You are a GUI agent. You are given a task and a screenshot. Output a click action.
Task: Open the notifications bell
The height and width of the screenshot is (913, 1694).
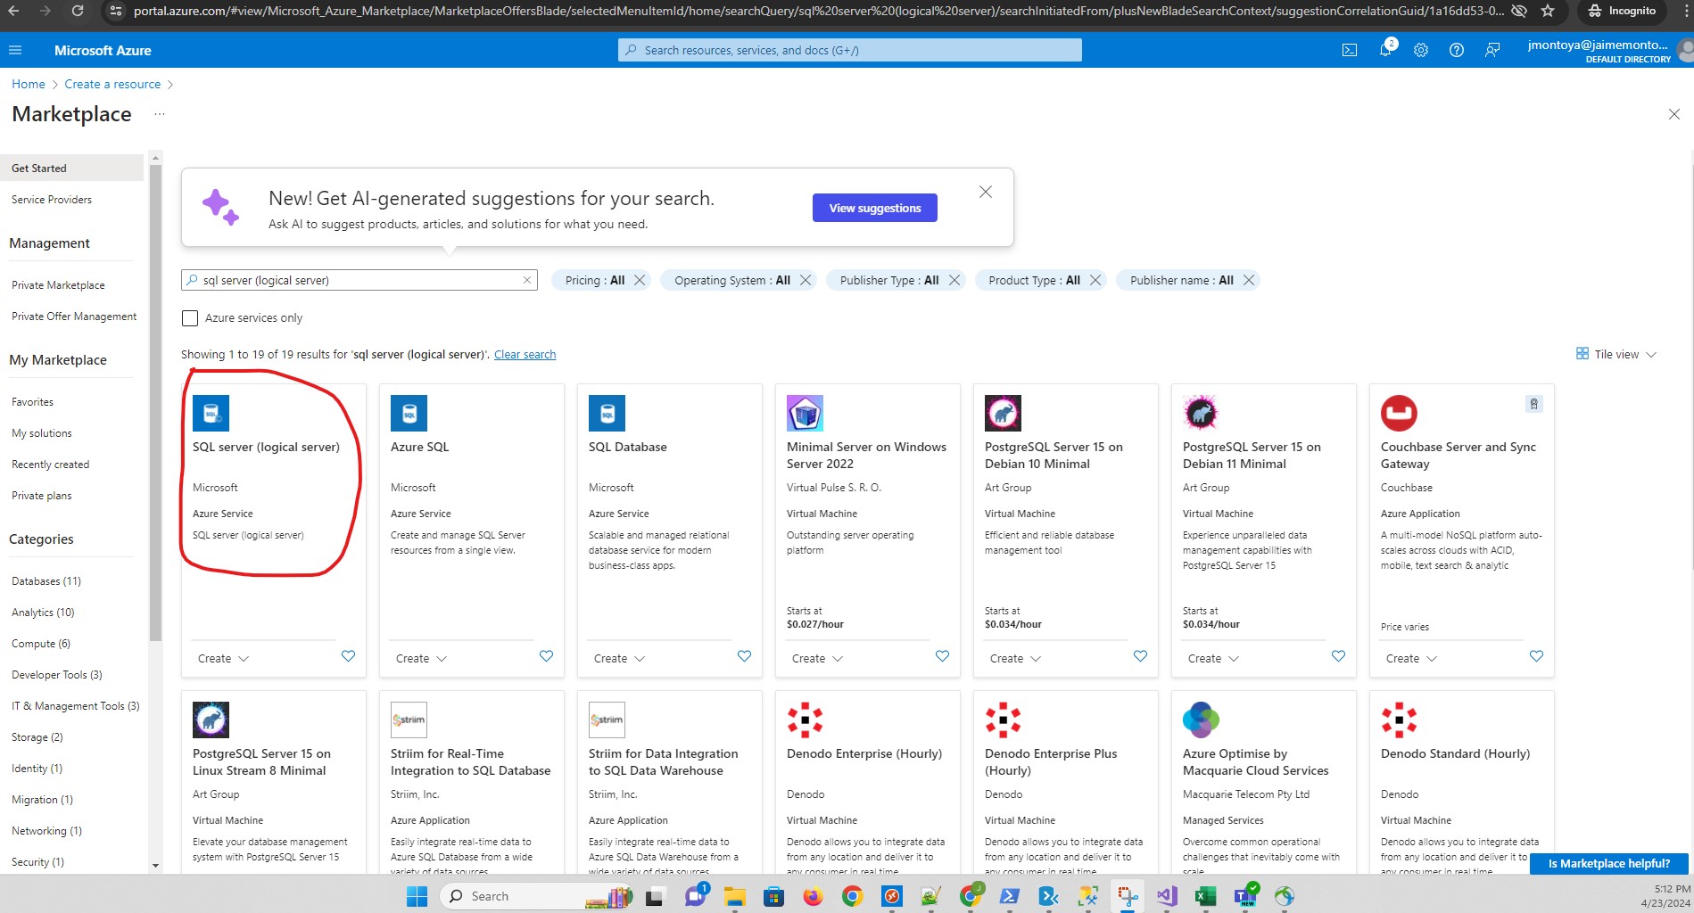tap(1385, 50)
